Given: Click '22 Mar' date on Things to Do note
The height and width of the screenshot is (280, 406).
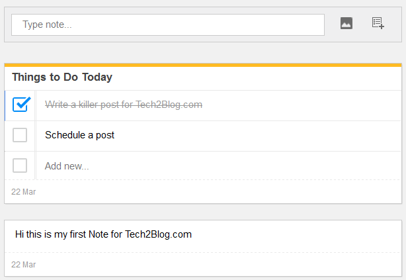Looking at the screenshot, I should 23,192.
